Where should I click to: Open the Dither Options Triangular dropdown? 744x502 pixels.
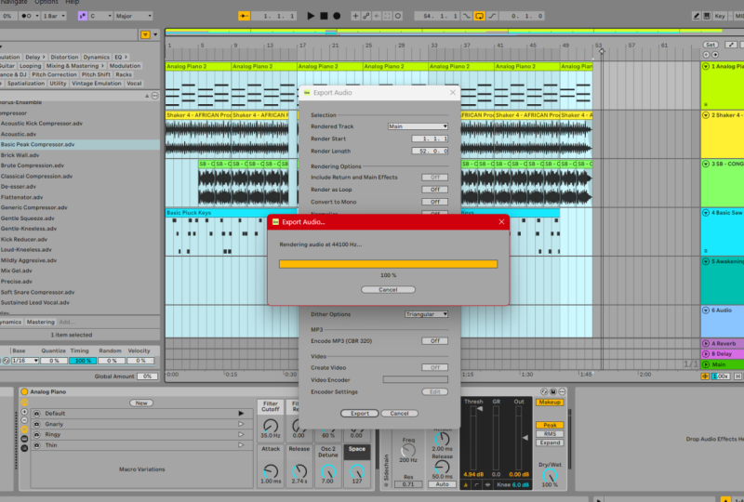pos(426,314)
